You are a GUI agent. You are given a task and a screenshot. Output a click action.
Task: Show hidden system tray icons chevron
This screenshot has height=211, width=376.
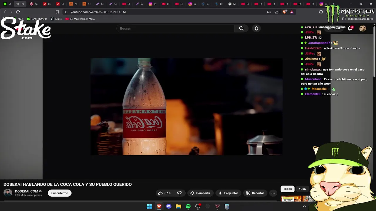304,206
